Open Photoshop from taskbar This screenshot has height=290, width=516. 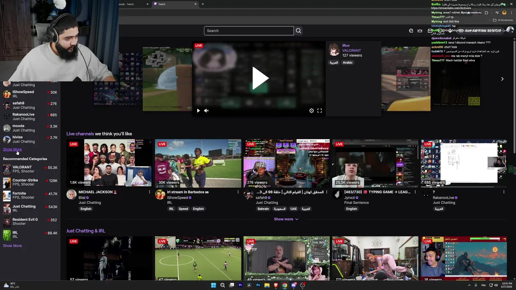(x=258, y=285)
